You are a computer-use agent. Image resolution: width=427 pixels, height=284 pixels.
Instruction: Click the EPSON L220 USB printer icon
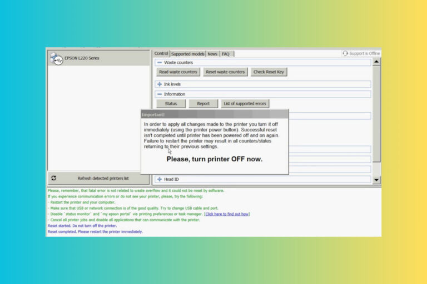click(56, 59)
